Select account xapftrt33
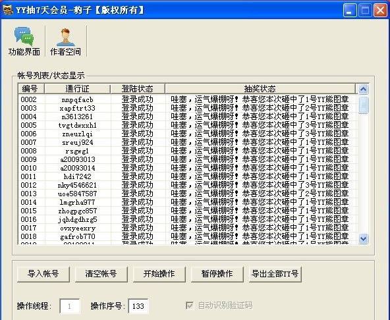The image size is (390, 320). click(x=77, y=108)
